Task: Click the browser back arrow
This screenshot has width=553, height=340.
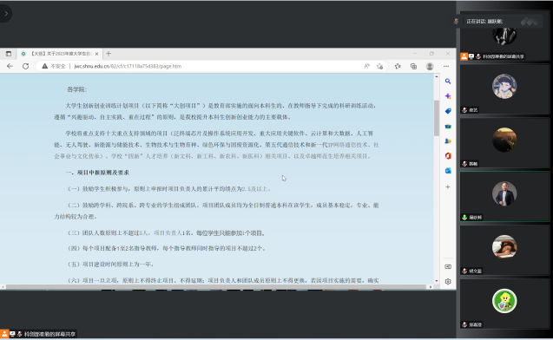Action: [10, 66]
